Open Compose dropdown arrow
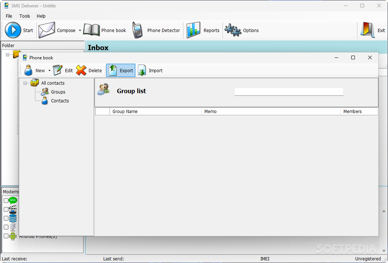The width and height of the screenshot is (388, 263). coord(80,31)
